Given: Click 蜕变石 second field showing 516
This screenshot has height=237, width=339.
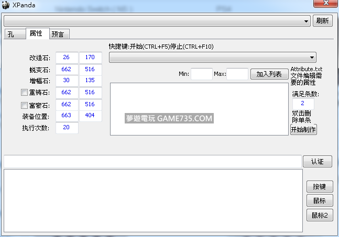Looking at the screenshot, I should pos(90,69).
